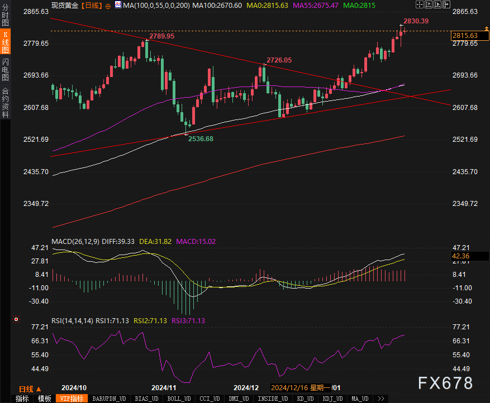This screenshot has width=490, height=403.
Task: Enable the BOLL_UD indicator
Action: pos(179,399)
